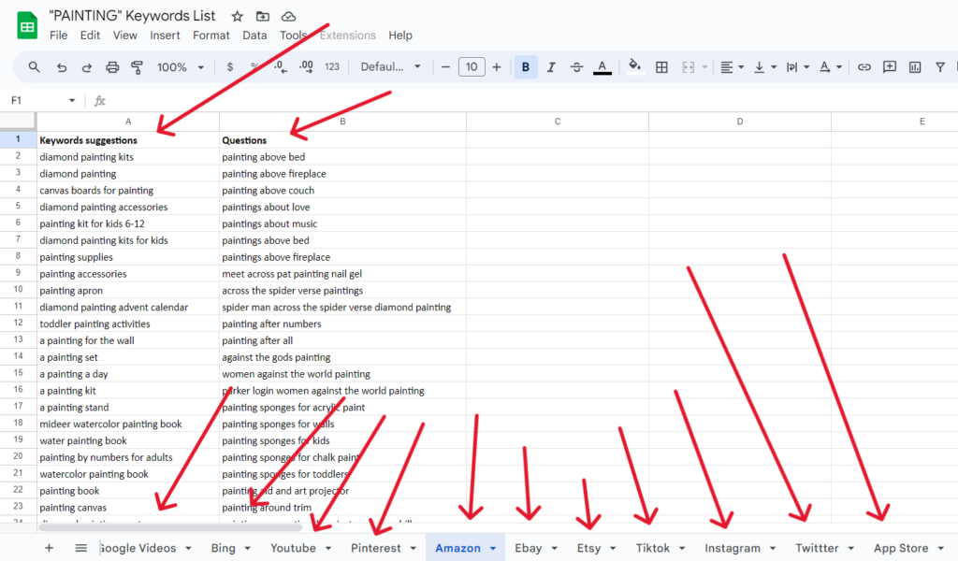Toggle strikethrough formatting
Screen dimensions: 958x561
(x=577, y=66)
